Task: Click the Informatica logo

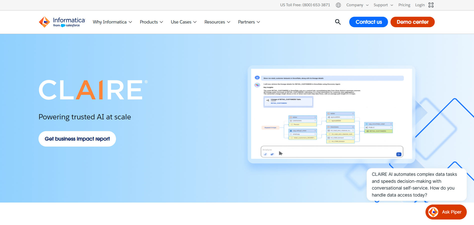Action: [62, 22]
